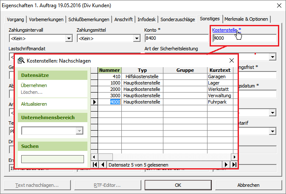Open the Merkmale & Optionen tab

pyautogui.click(x=247, y=19)
